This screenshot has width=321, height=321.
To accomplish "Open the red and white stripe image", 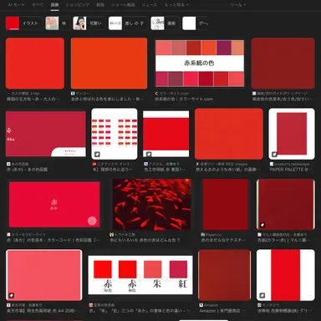I will coord(286,275).
